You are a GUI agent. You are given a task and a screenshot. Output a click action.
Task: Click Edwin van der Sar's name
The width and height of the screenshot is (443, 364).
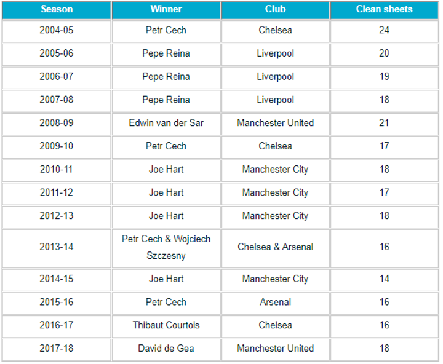point(166,123)
